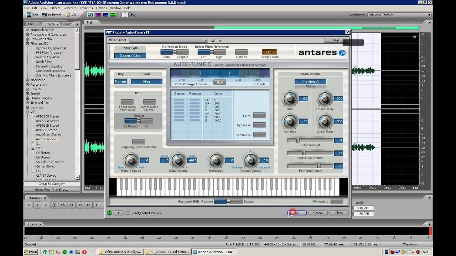This screenshot has height=256, width=456.
Task: Open the Key F-sharp selector
Action: tap(120, 82)
